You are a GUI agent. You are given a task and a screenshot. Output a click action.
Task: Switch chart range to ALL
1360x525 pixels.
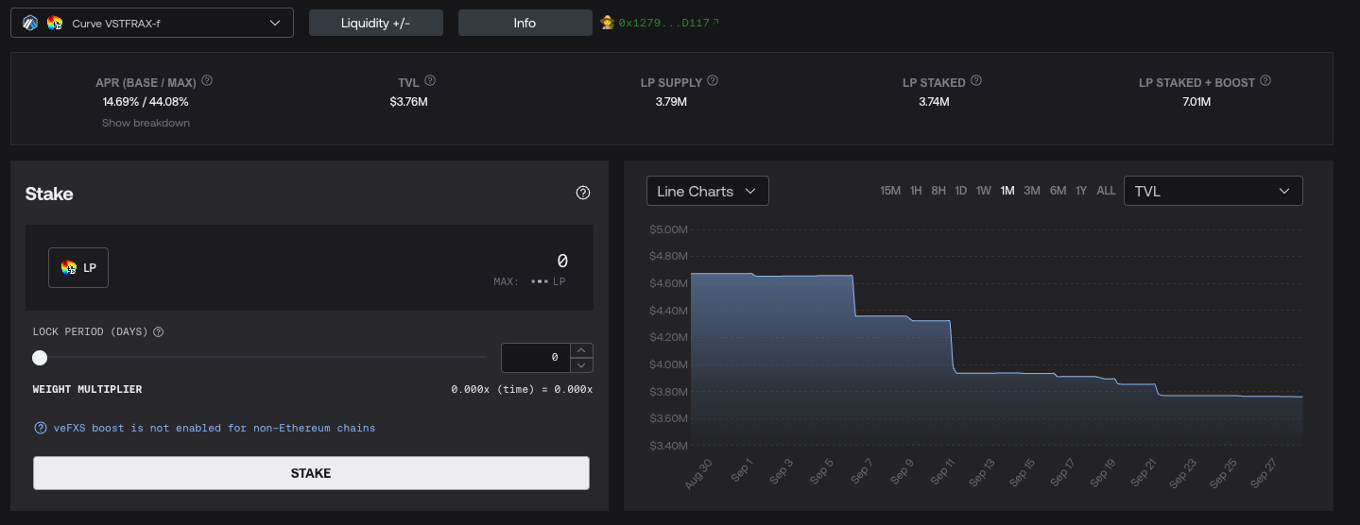1106,191
